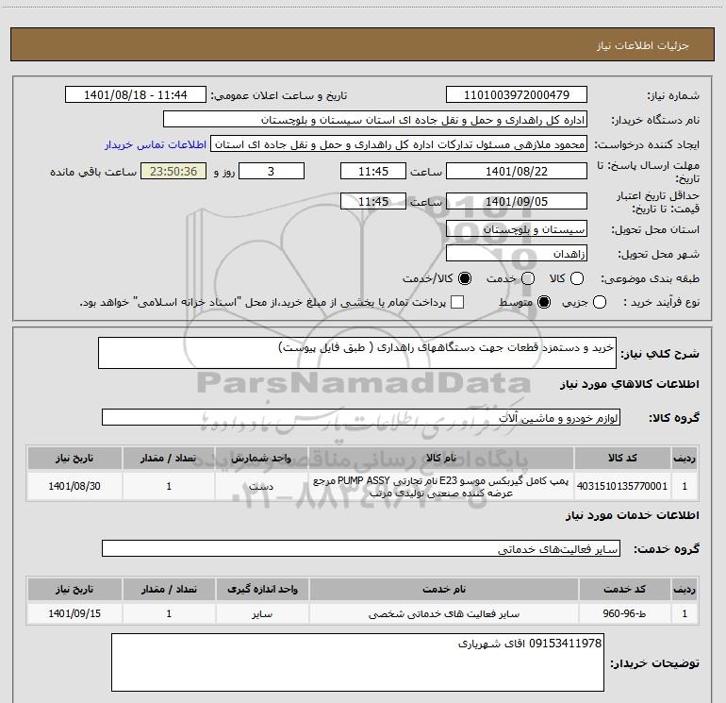Click the delivery province field سیستان و بلوچستان
Viewport: 726px width, 703px height.
point(517,228)
